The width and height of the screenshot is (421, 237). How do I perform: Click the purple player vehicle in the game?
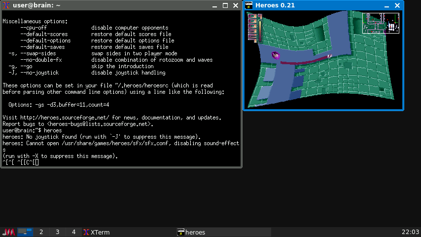[276, 56]
